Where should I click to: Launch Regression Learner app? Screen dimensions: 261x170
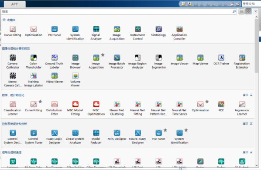click(242, 108)
